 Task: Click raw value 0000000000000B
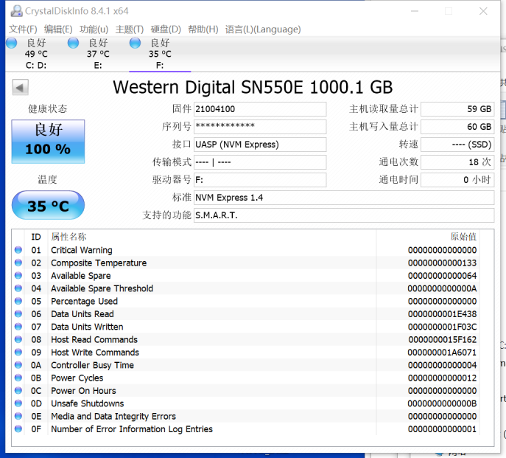point(442,403)
